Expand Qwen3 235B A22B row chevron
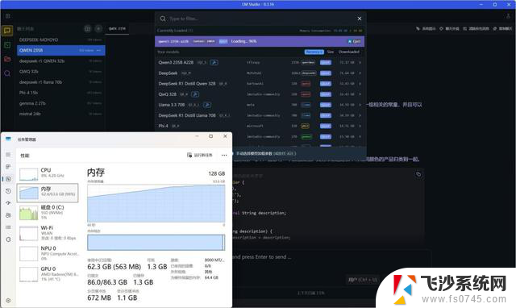Viewport: 516px width, 308px height. pos(360,63)
